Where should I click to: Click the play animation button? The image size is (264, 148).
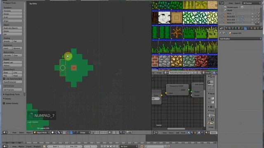[x=111, y=146]
